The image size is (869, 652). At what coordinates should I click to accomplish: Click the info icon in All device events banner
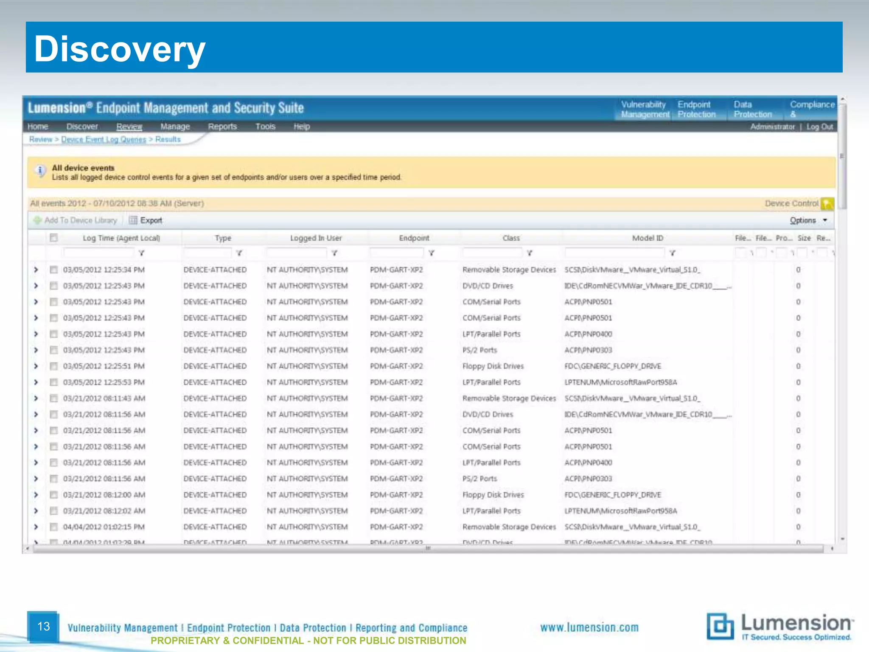pyautogui.click(x=40, y=171)
